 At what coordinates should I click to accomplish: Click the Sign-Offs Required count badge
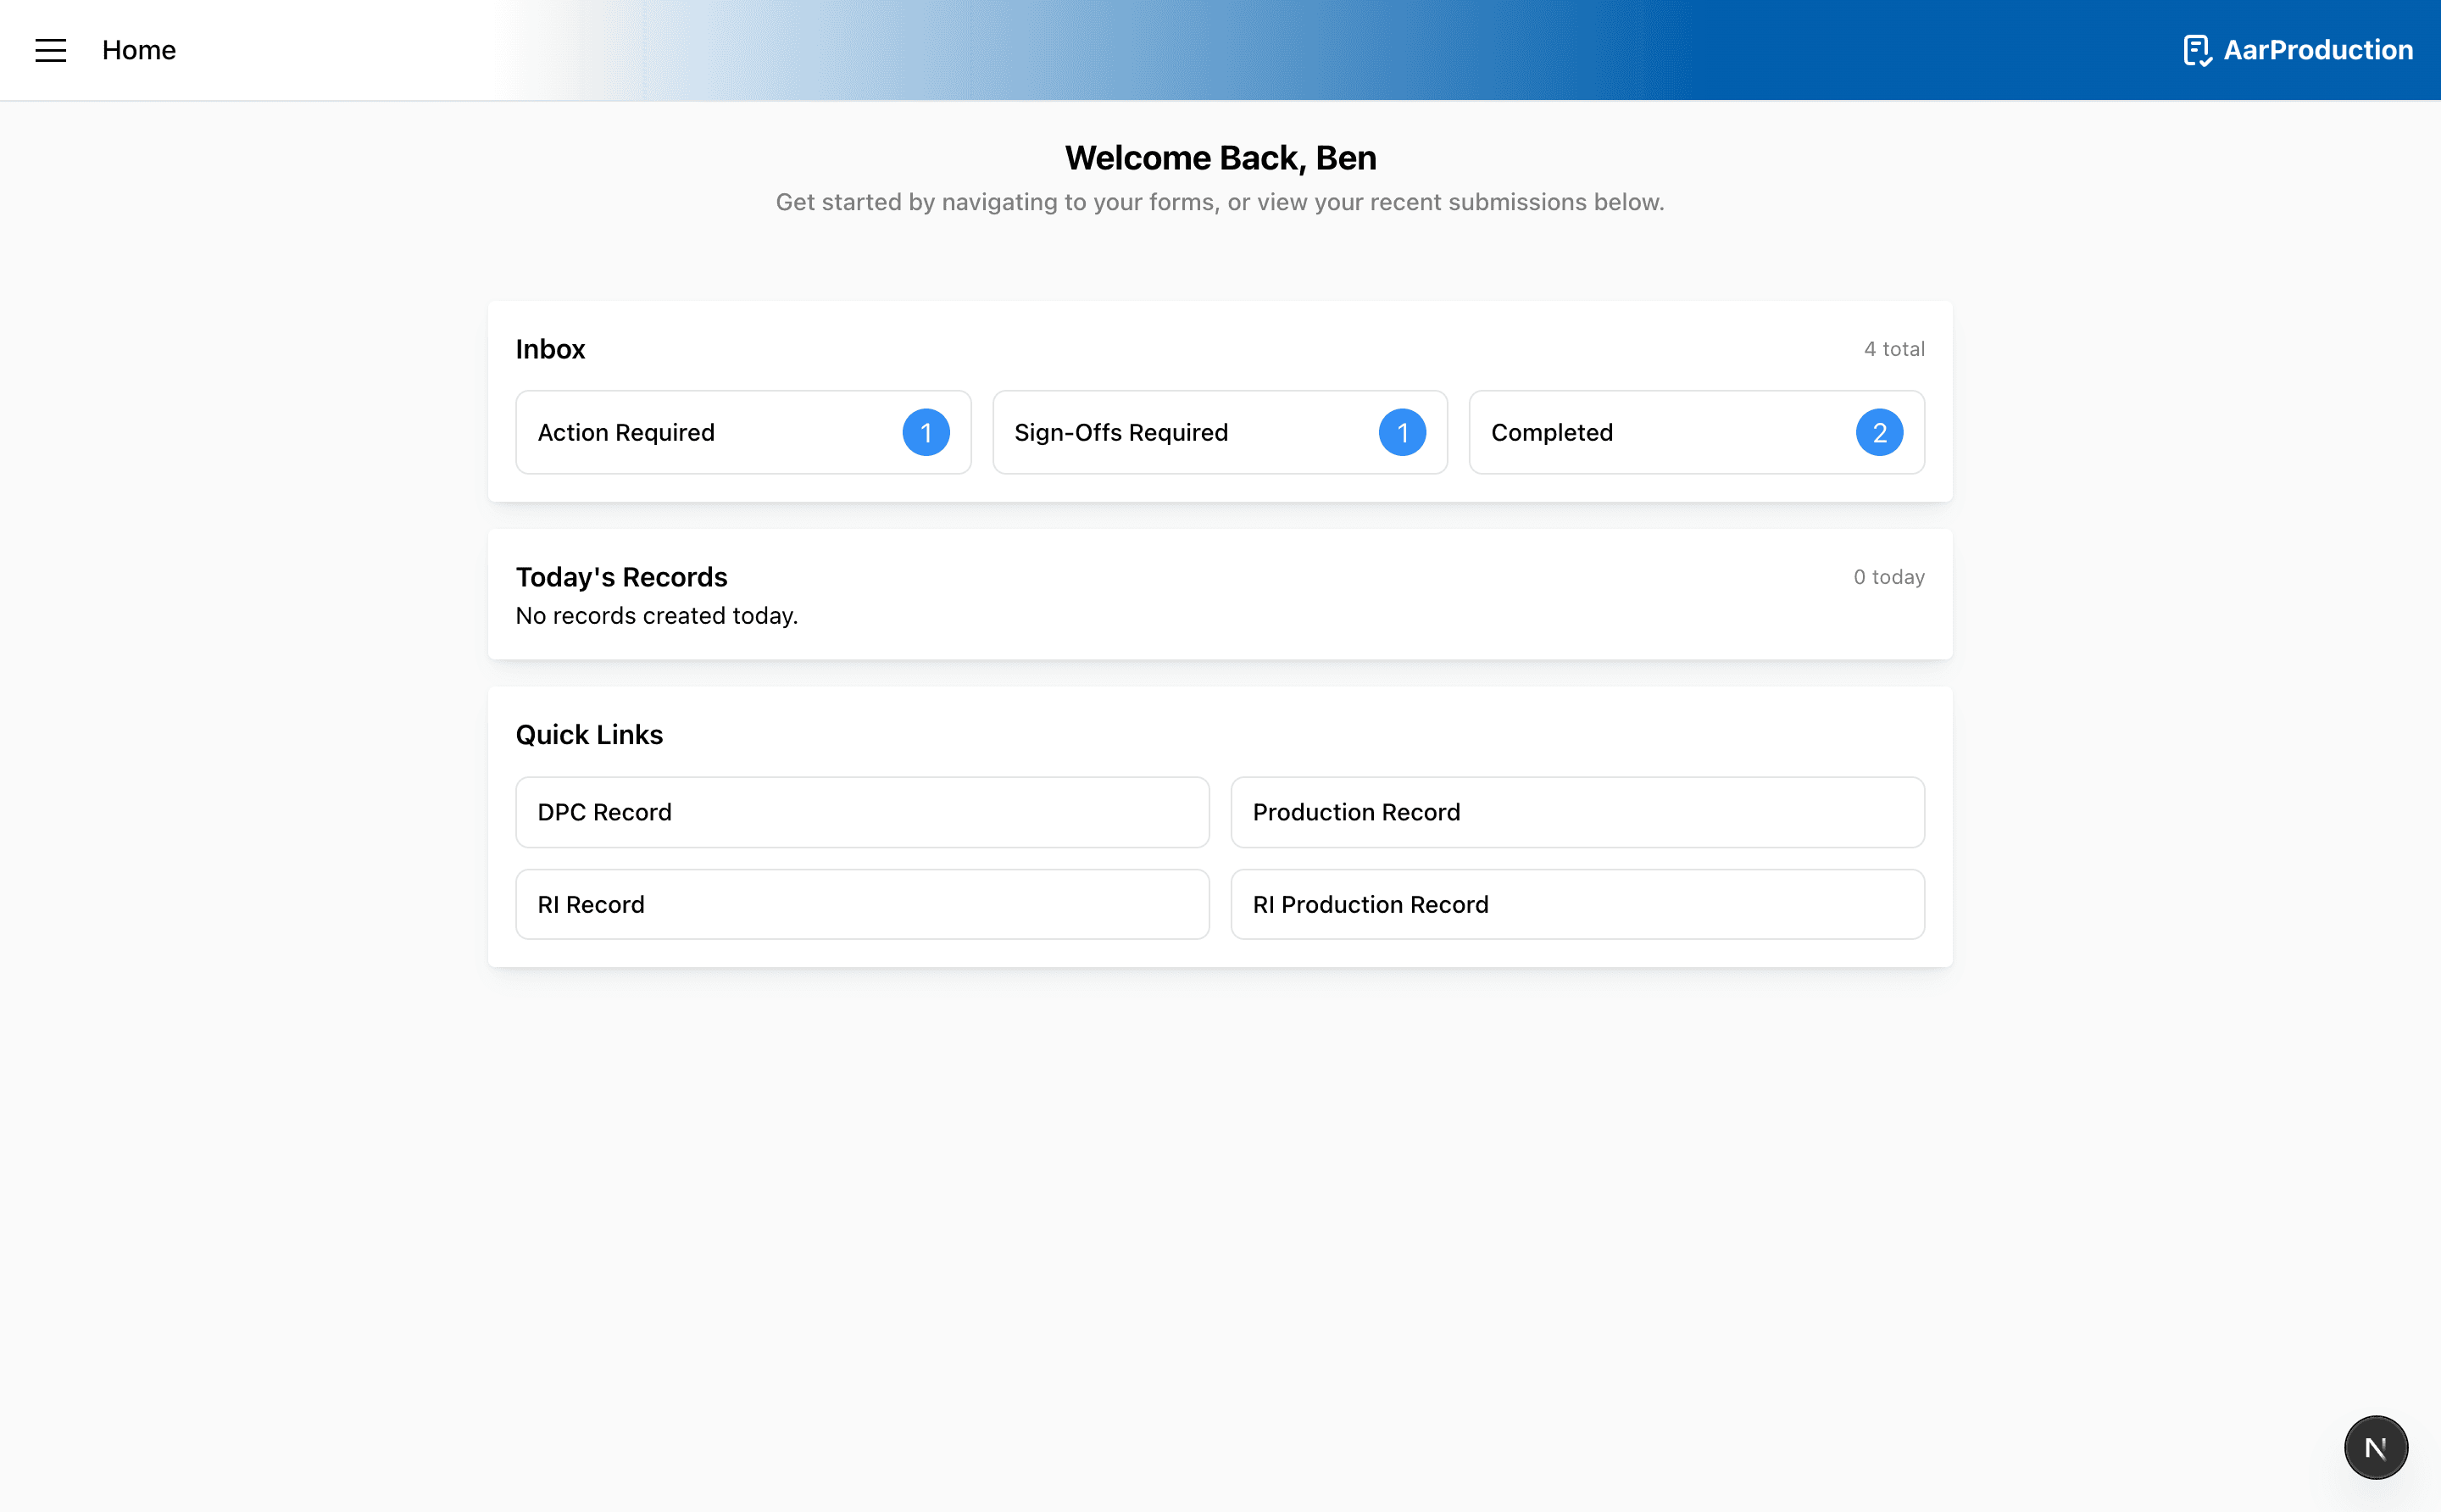(x=1403, y=432)
